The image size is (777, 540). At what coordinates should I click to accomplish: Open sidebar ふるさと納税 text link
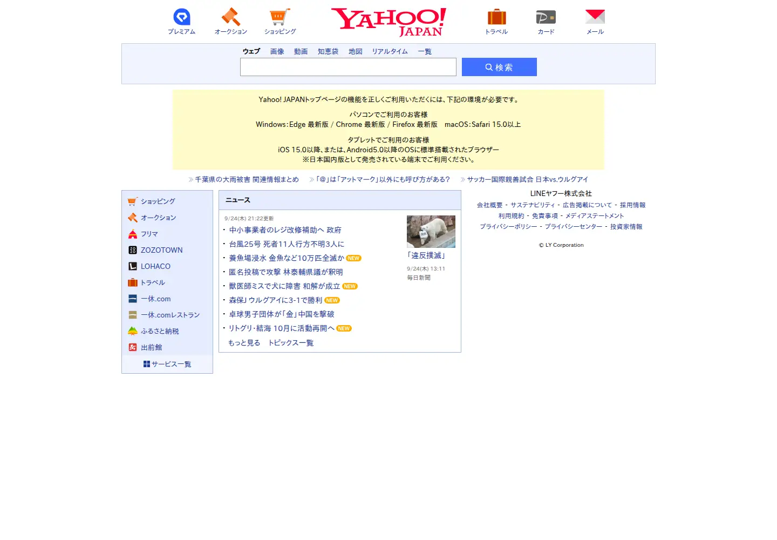160,331
